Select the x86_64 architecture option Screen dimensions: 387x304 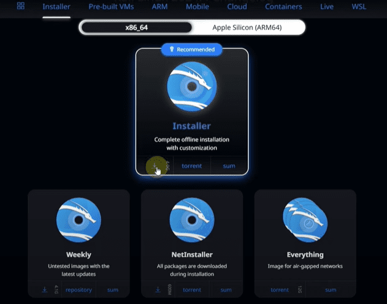click(x=136, y=28)
